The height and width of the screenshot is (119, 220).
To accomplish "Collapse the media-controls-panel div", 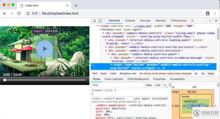I will 108,54.
